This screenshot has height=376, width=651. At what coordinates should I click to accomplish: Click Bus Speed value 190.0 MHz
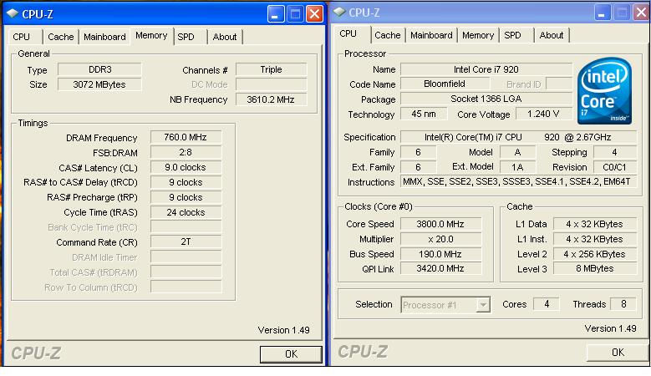440,254
